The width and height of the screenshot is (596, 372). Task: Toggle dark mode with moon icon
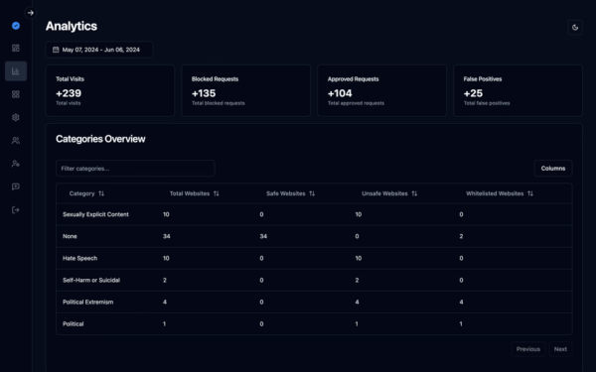(575, 27)
